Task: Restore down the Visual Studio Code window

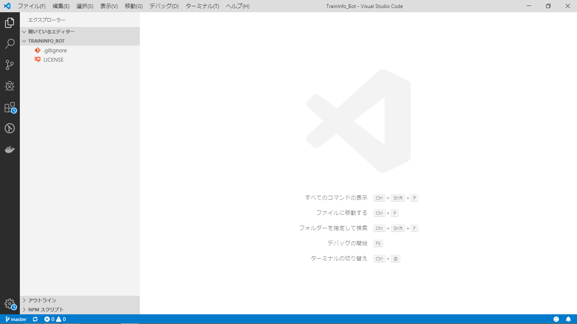Action: 548,6
